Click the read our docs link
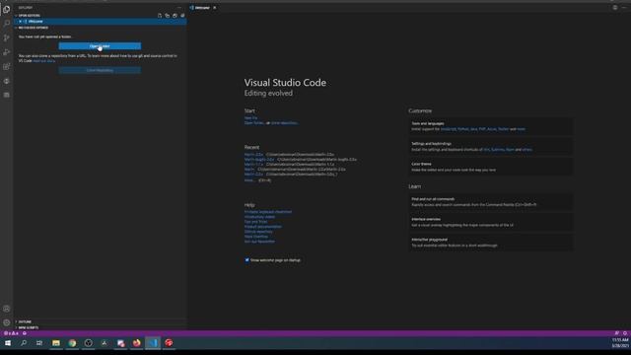Viewport: 631px width, 355px height. click(x=43, y=61)
